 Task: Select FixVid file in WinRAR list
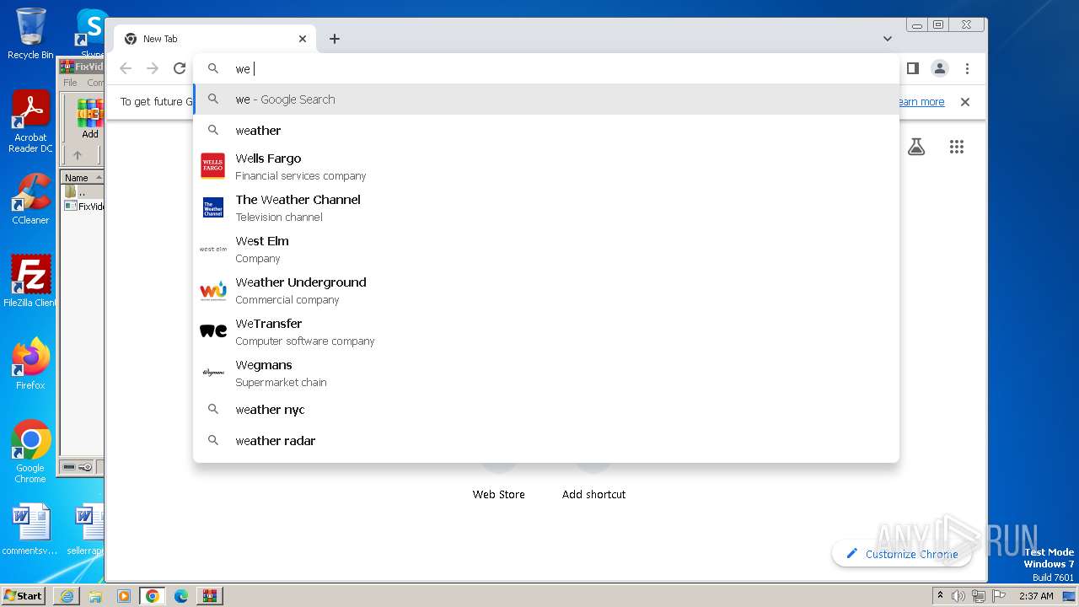(x=84, y=206)
